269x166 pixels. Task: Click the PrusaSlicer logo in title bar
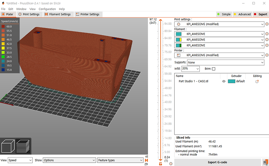click(3, 3)
